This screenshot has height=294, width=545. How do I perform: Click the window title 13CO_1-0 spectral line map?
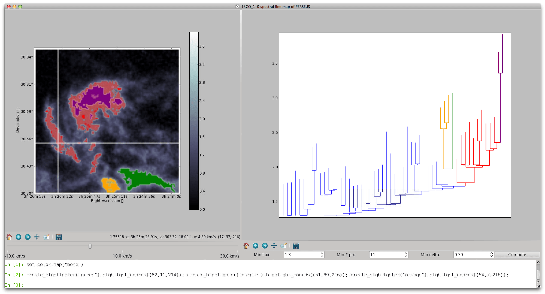[x=275, y=7]
